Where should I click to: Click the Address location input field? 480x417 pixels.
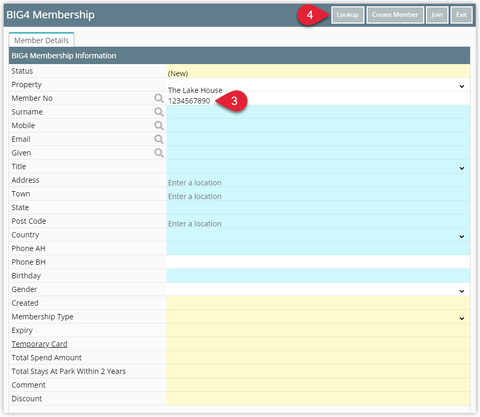pos(318,180)
